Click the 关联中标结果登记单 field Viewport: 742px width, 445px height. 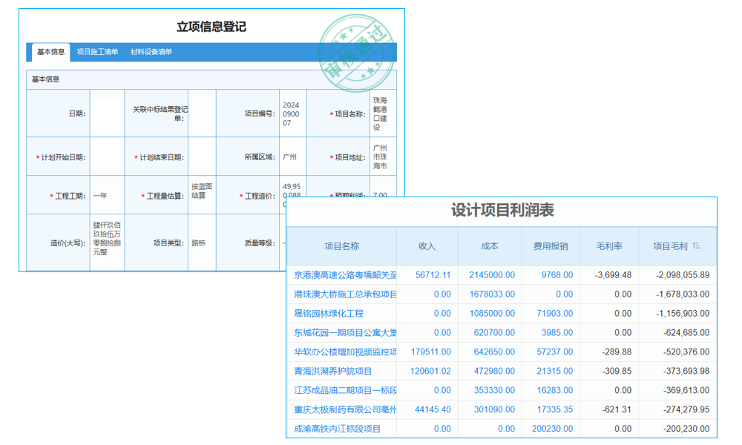[203, 113]
